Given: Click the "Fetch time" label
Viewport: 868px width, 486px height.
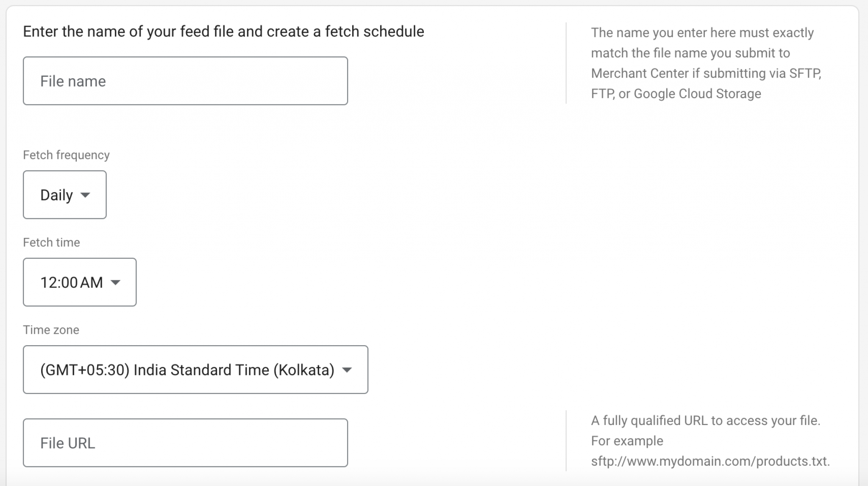Looking at the screenshot, I should coord(51,243).
